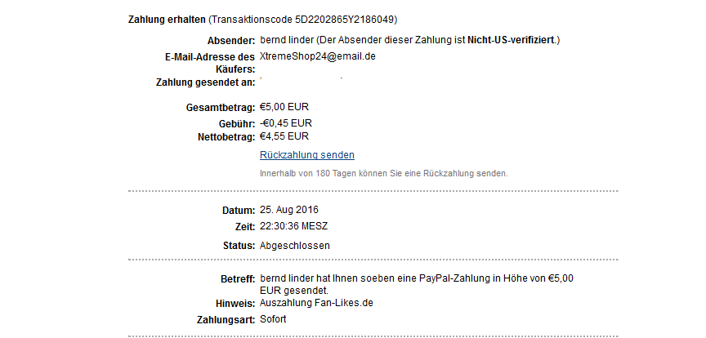This screenshot has height=338, width=706.
Task: Click the 180 Tagen refund notice
Action: (383, 173)
